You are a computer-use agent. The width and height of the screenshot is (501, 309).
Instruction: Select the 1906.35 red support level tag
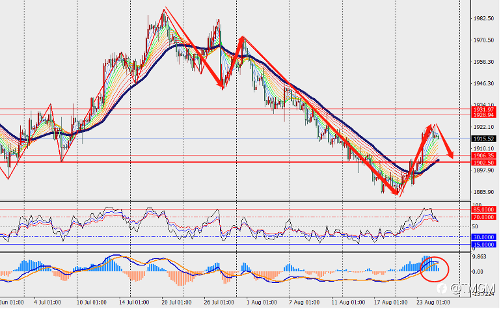[483, 155]
